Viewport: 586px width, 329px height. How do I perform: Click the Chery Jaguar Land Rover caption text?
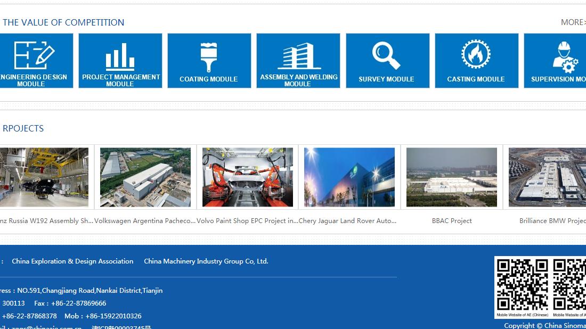point(347,221)
